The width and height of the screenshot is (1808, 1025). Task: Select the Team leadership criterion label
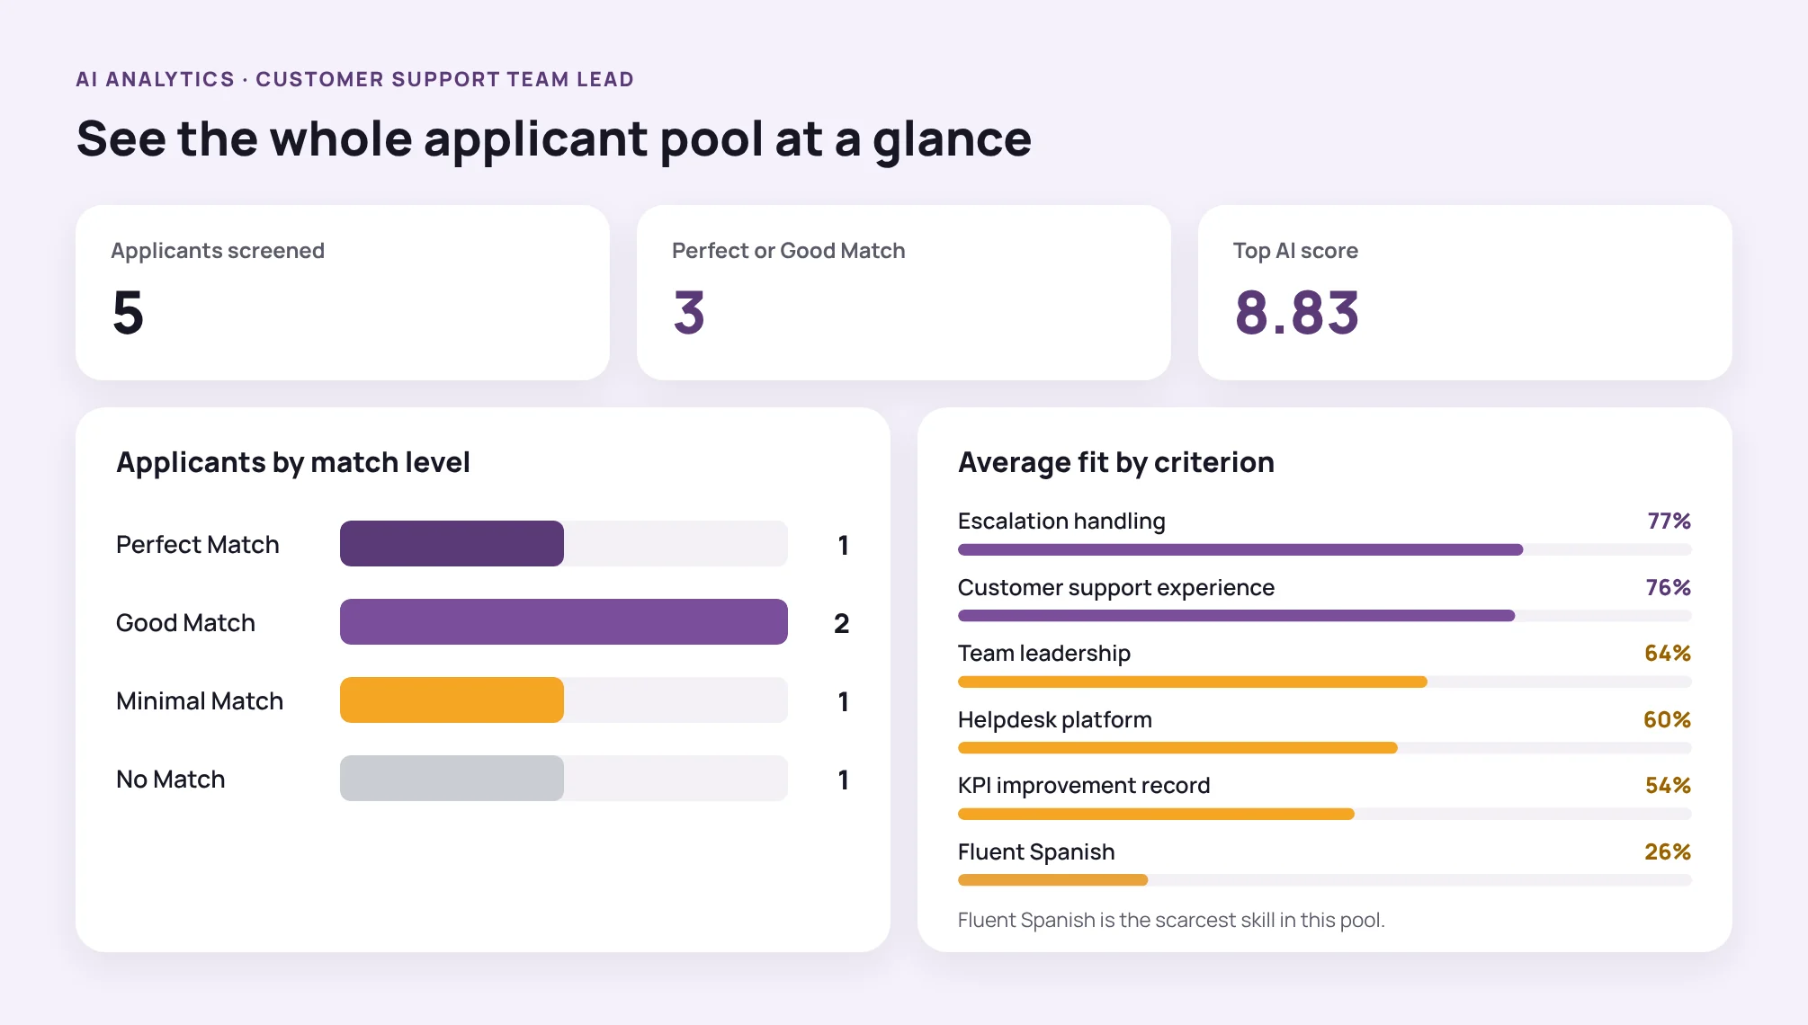[x=1044, y=653]
